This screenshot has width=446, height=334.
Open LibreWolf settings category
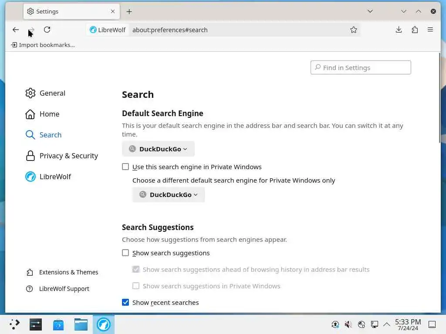tap(48, 177)
